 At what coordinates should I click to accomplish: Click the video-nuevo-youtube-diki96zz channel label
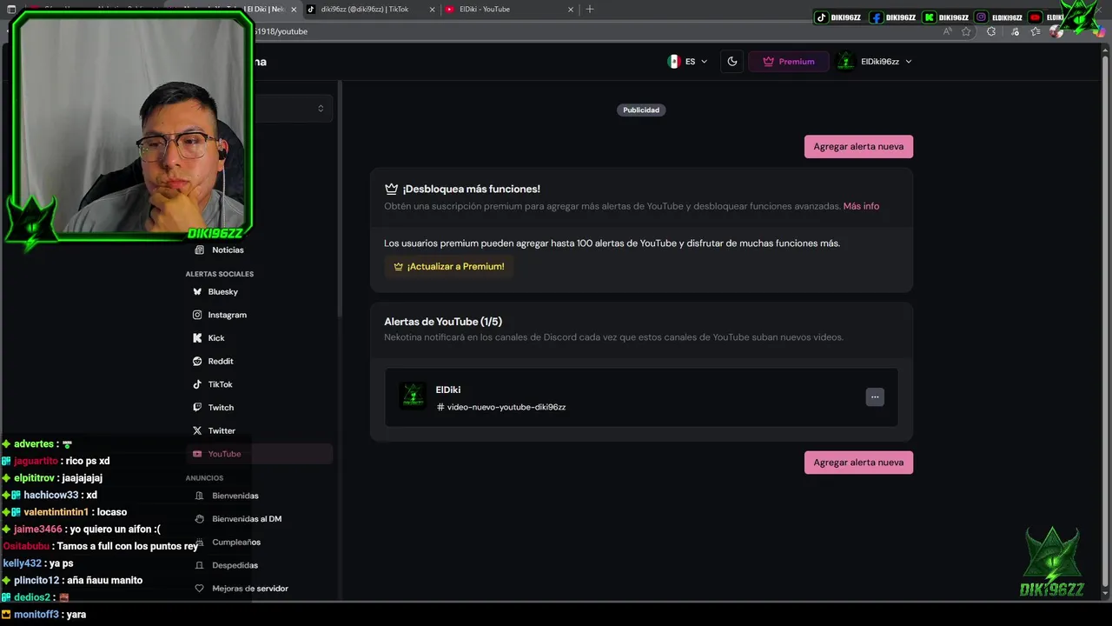click(501, 407)
